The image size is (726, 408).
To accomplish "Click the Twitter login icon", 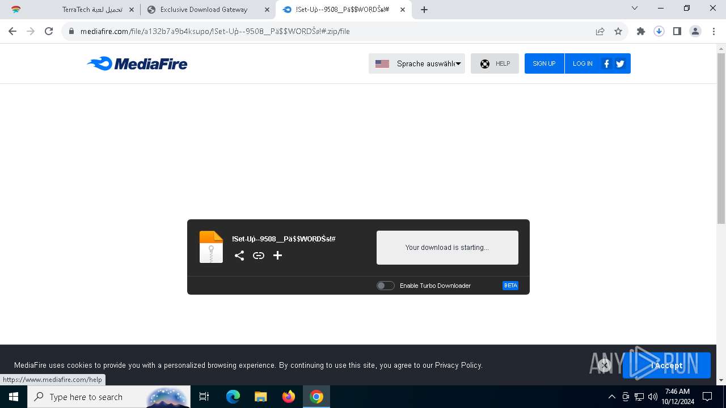I will (x=620, y=63).
